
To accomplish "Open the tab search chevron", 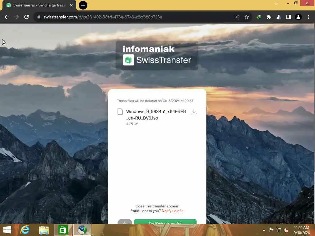I will [276, 4].
